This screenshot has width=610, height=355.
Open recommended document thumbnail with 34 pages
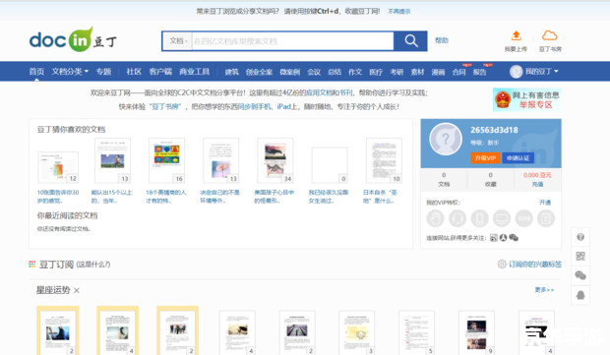click(x=275, y=160)
